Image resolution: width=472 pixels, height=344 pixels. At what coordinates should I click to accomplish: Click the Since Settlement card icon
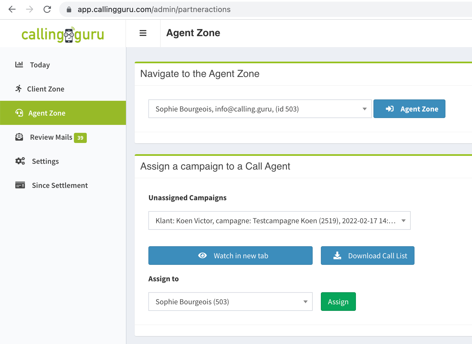click(x=20, y=185)
